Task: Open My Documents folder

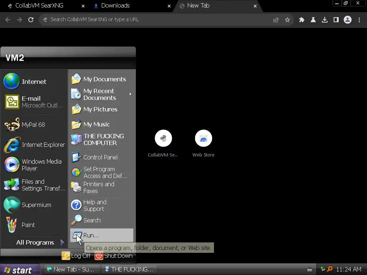Action: [x=101, y=79]
